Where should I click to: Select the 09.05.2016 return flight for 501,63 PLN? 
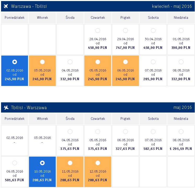coord(15,163)
